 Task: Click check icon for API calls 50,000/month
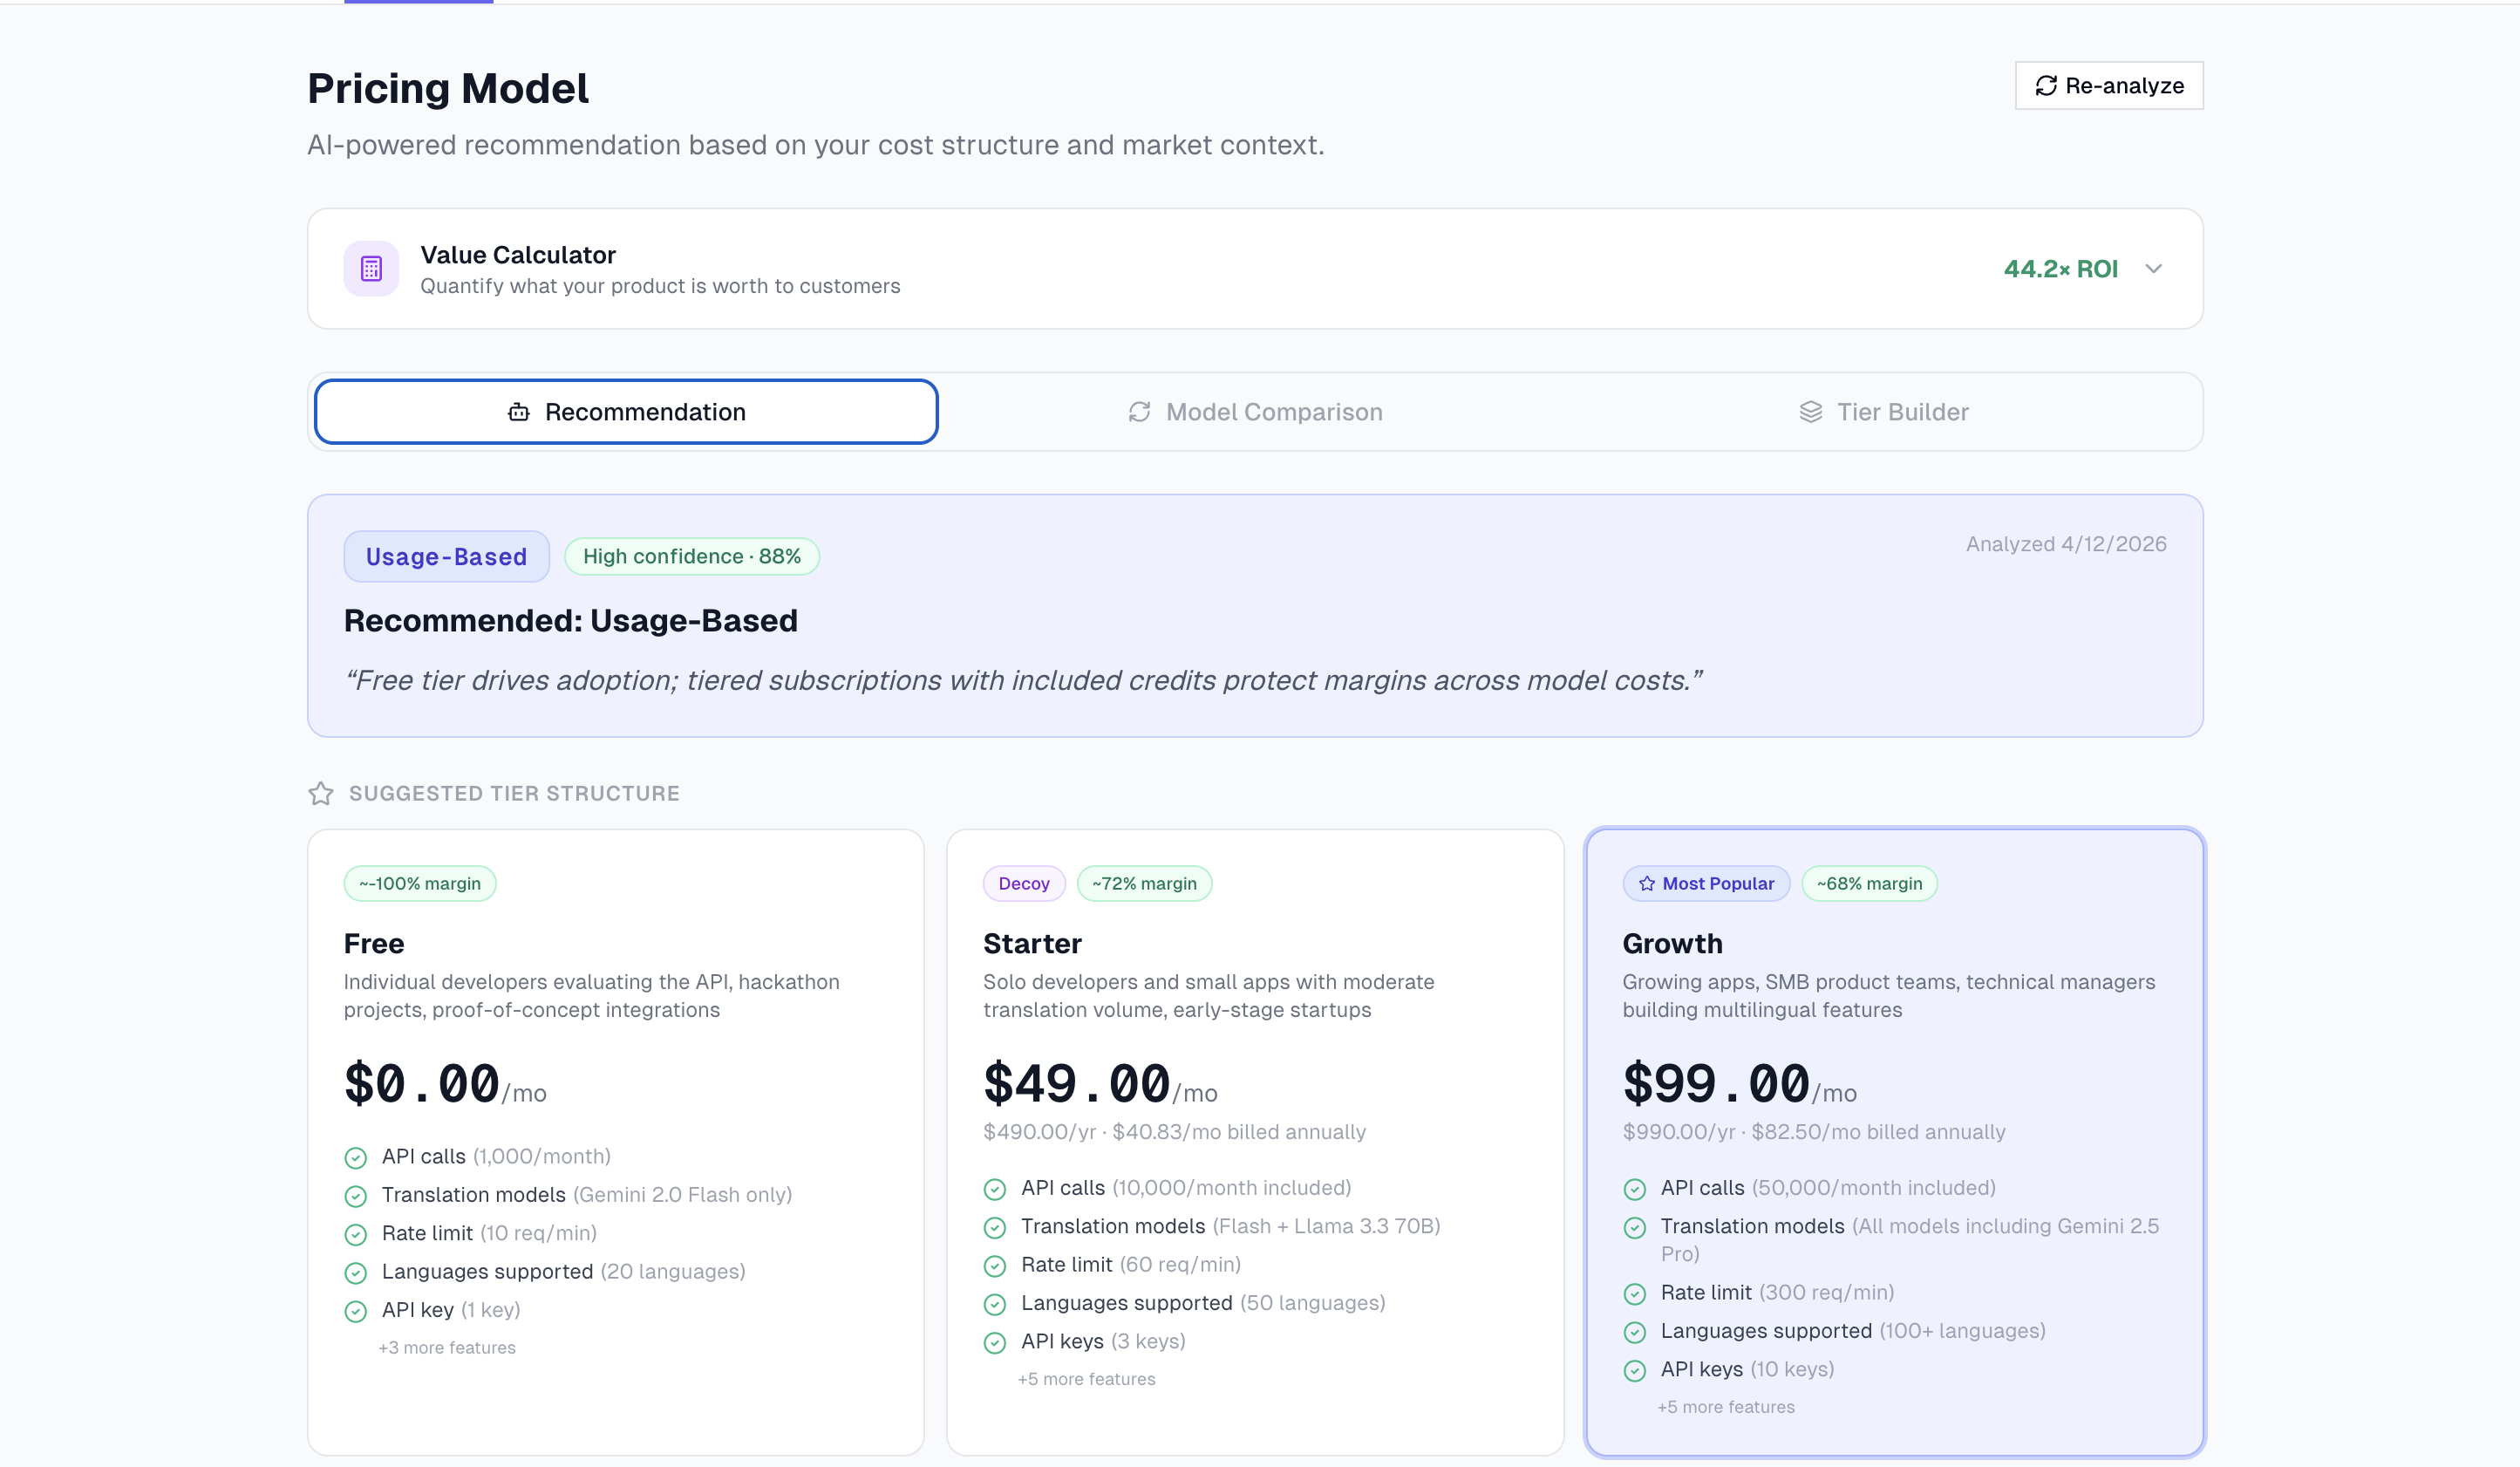(1634, 1189)
